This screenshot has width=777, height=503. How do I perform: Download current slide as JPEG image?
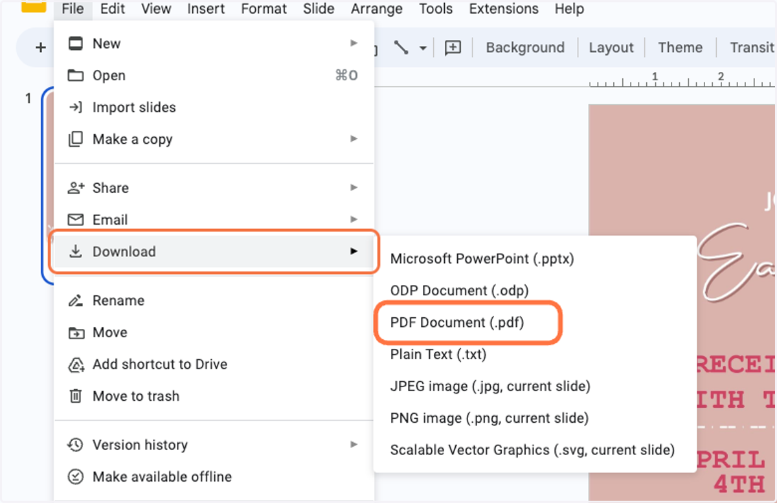[x=535, y=386]
